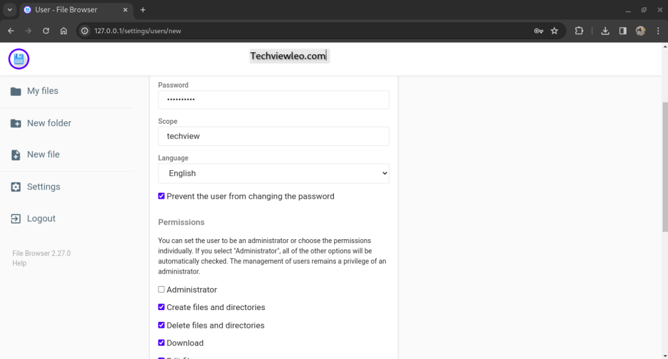Uncheck Prevent the user from changing password

point(162,196)
